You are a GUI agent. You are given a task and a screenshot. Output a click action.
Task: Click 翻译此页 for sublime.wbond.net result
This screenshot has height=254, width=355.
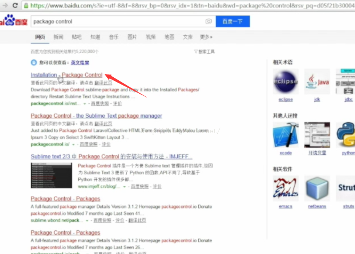(x=137, y=220)
